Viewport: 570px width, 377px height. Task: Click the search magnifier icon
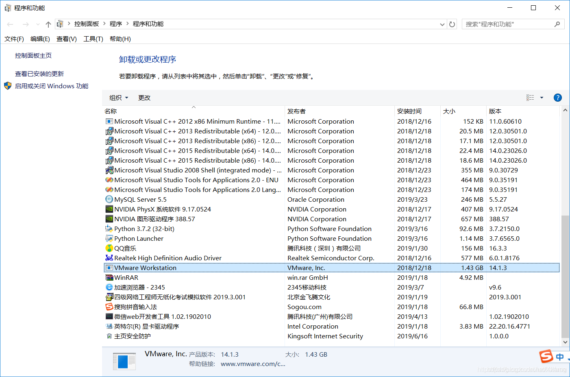(557, 24)
